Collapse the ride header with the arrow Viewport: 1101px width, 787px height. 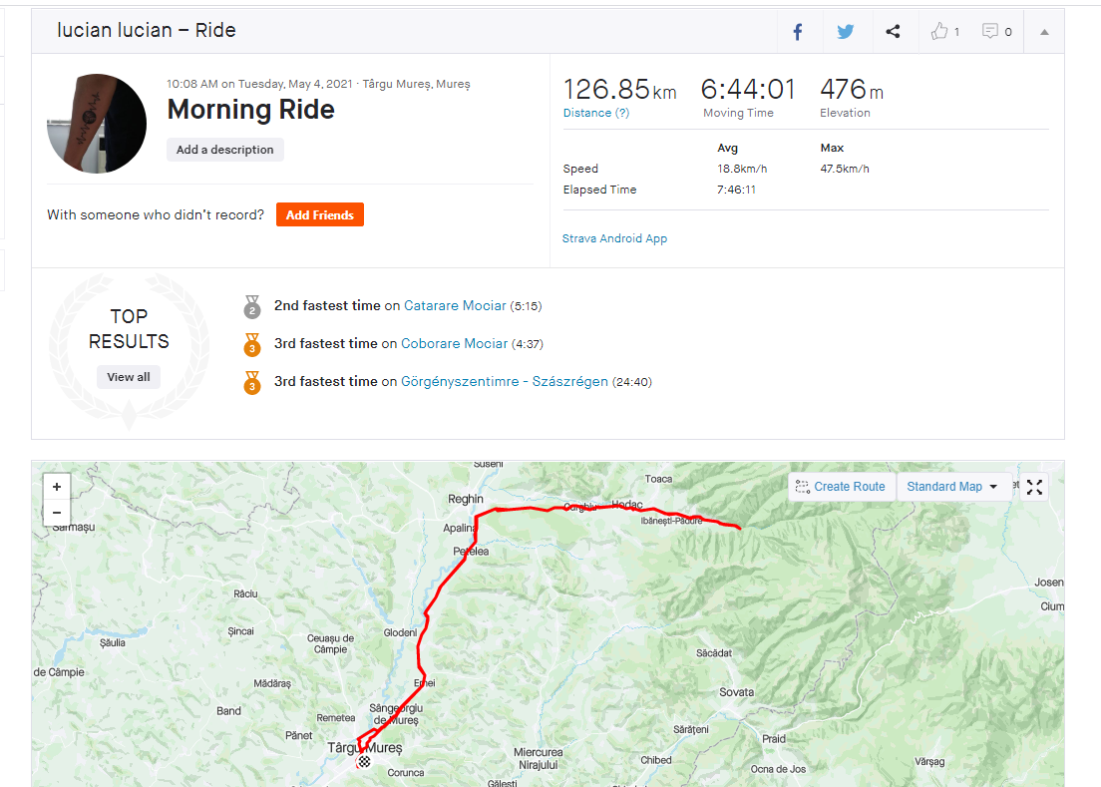[x=1044, y=32]
